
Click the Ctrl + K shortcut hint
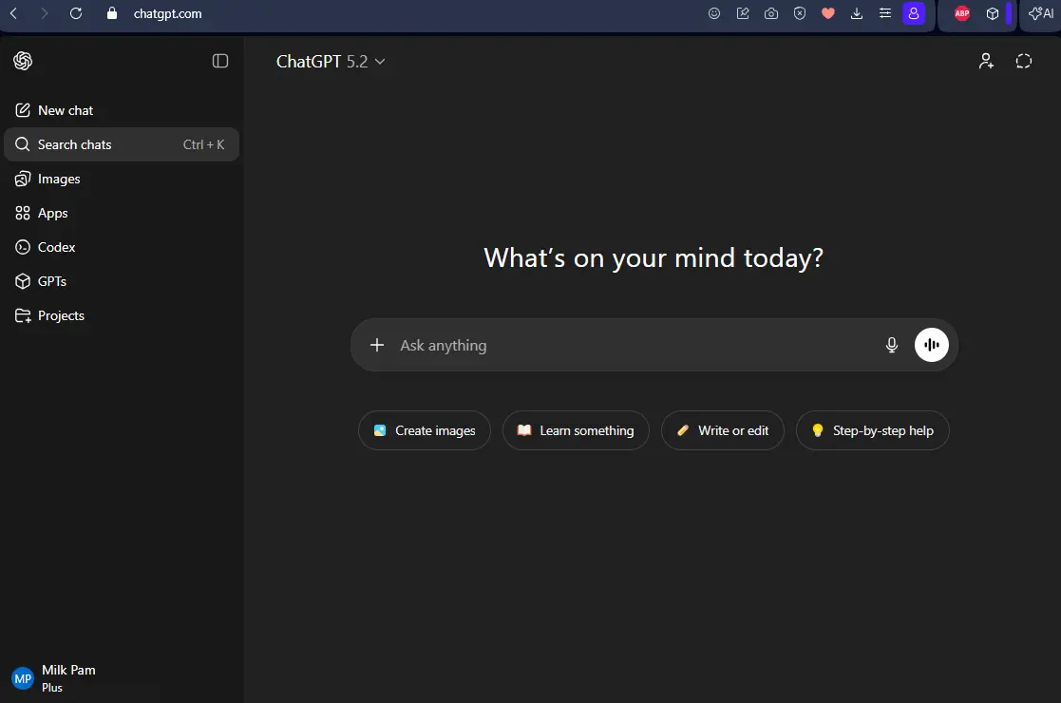click(203, 144)
